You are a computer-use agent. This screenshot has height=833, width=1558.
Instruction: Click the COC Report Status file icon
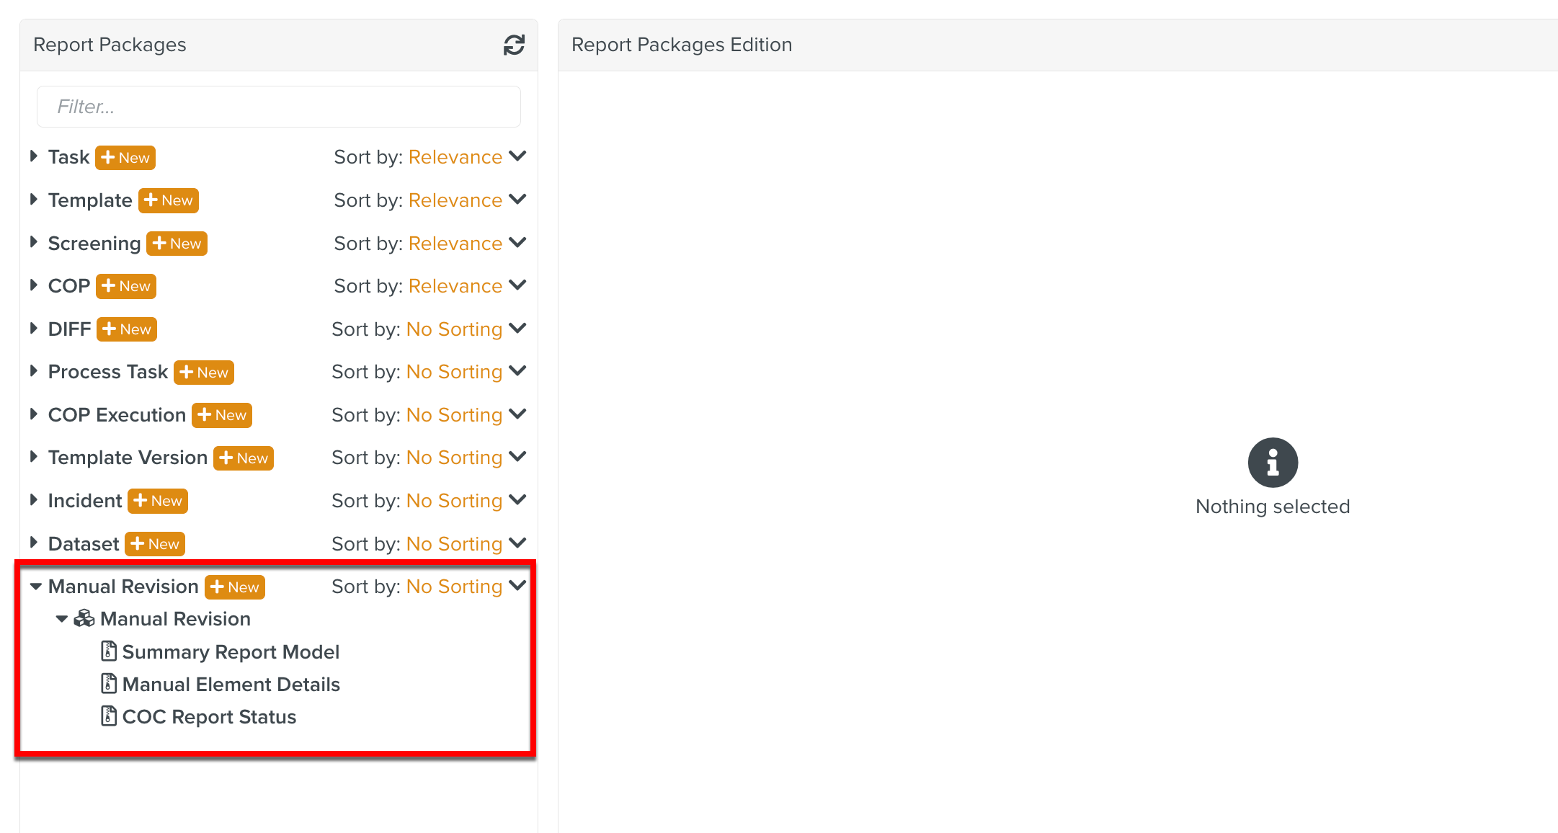click(109, 716)
